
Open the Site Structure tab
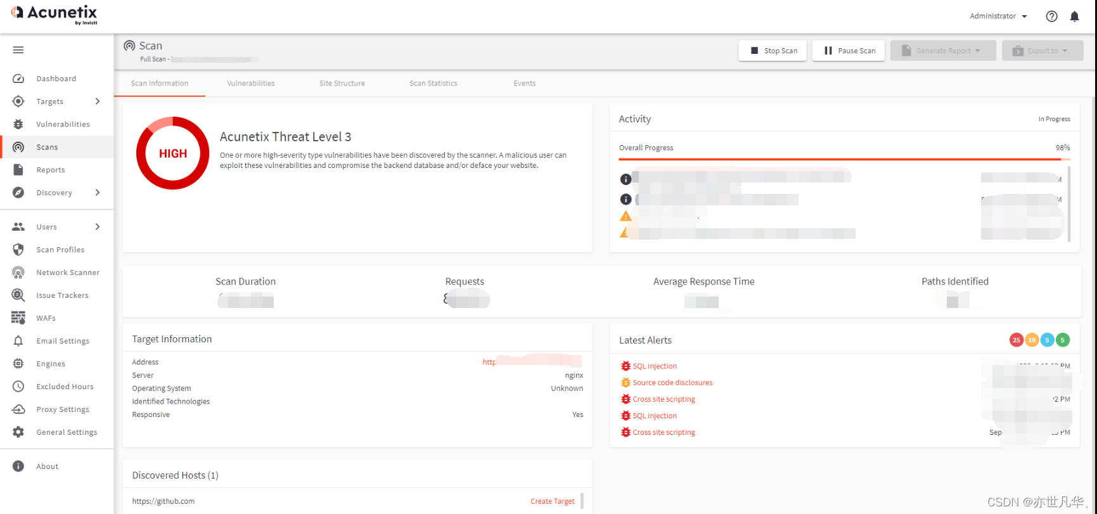(x=342, y=84)
